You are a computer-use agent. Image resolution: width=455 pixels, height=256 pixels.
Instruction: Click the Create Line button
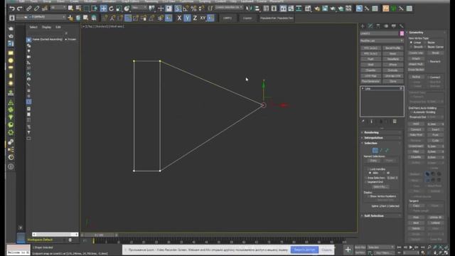pos(416,53)
